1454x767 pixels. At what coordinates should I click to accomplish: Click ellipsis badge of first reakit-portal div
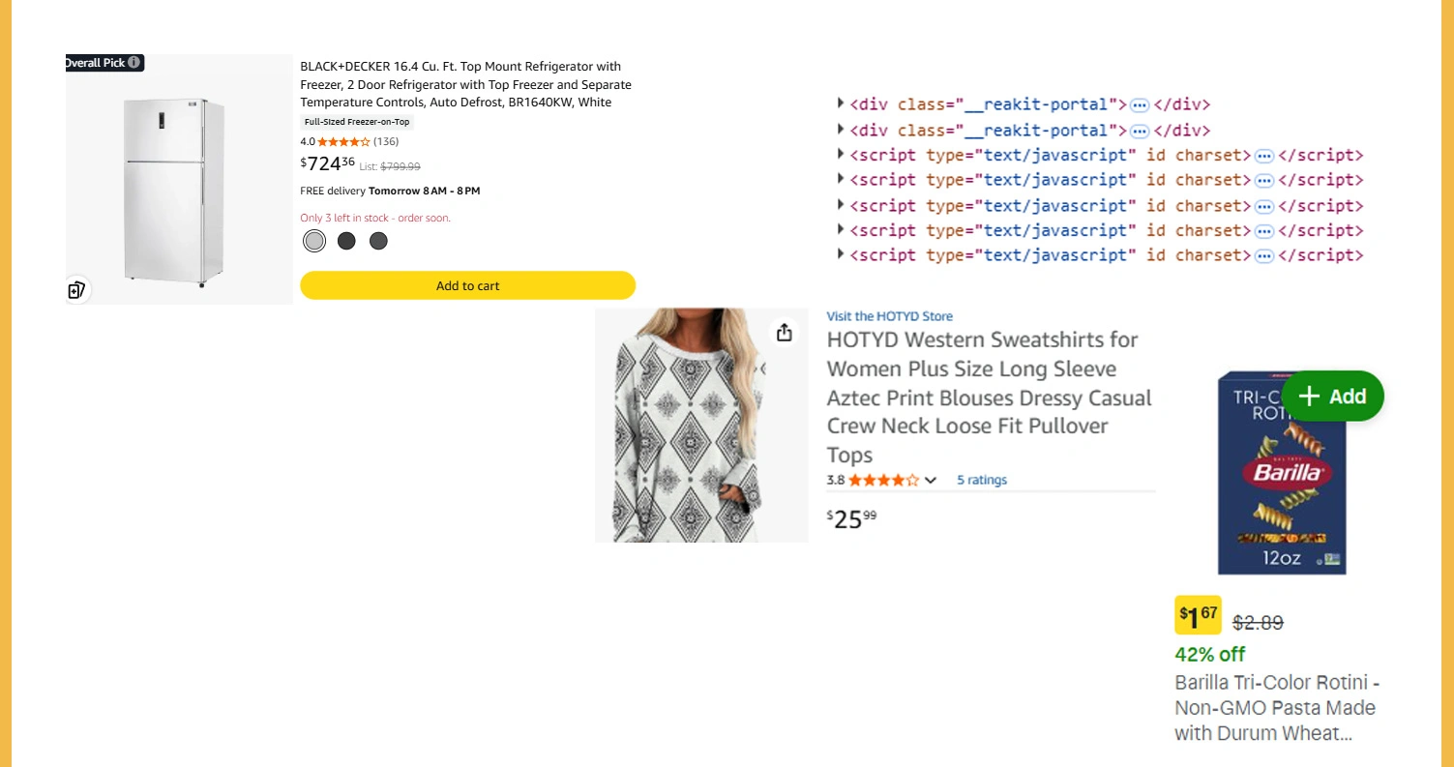click(x=1140, y=104)
